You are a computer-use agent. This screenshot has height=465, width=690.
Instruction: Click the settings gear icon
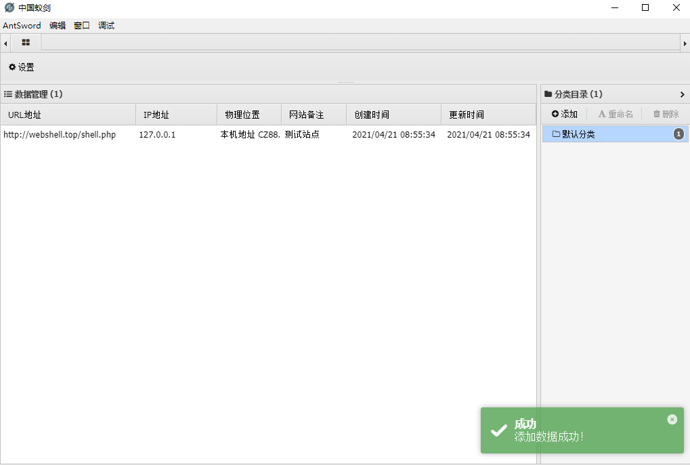(x=12, y=67)
